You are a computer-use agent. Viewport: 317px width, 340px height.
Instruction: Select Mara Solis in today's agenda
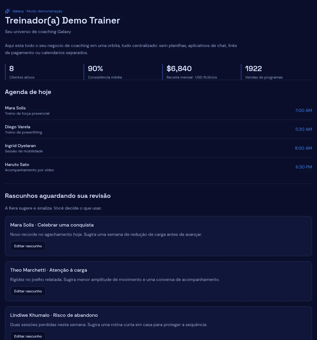[158, 110]
